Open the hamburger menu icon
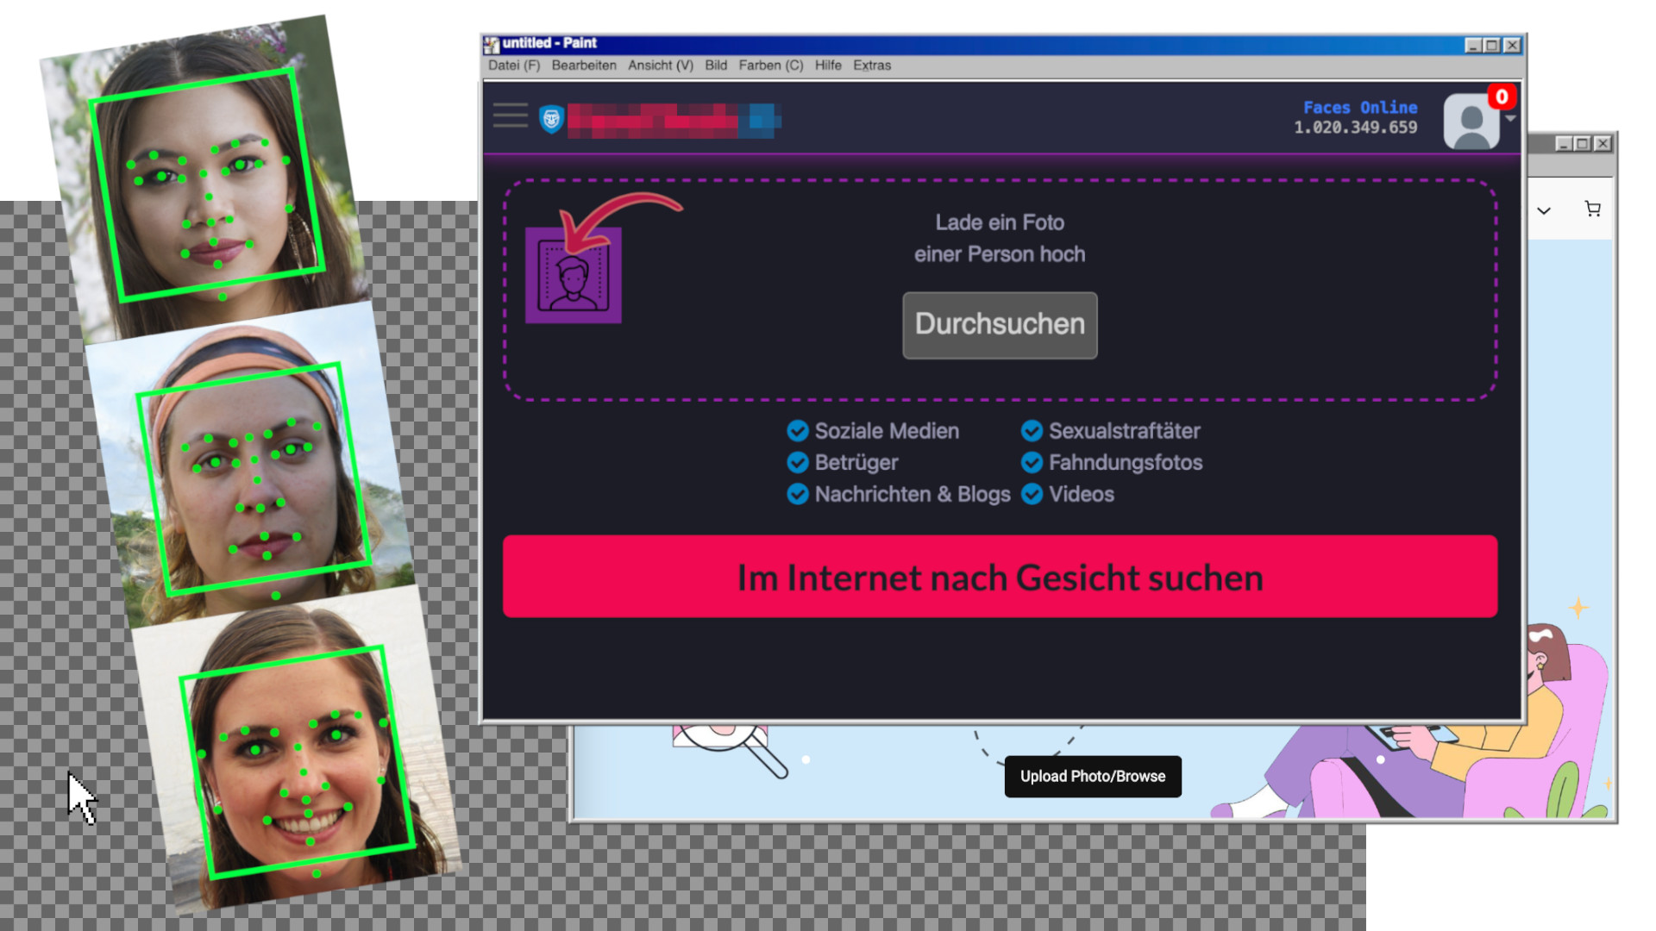 (510, 116)
